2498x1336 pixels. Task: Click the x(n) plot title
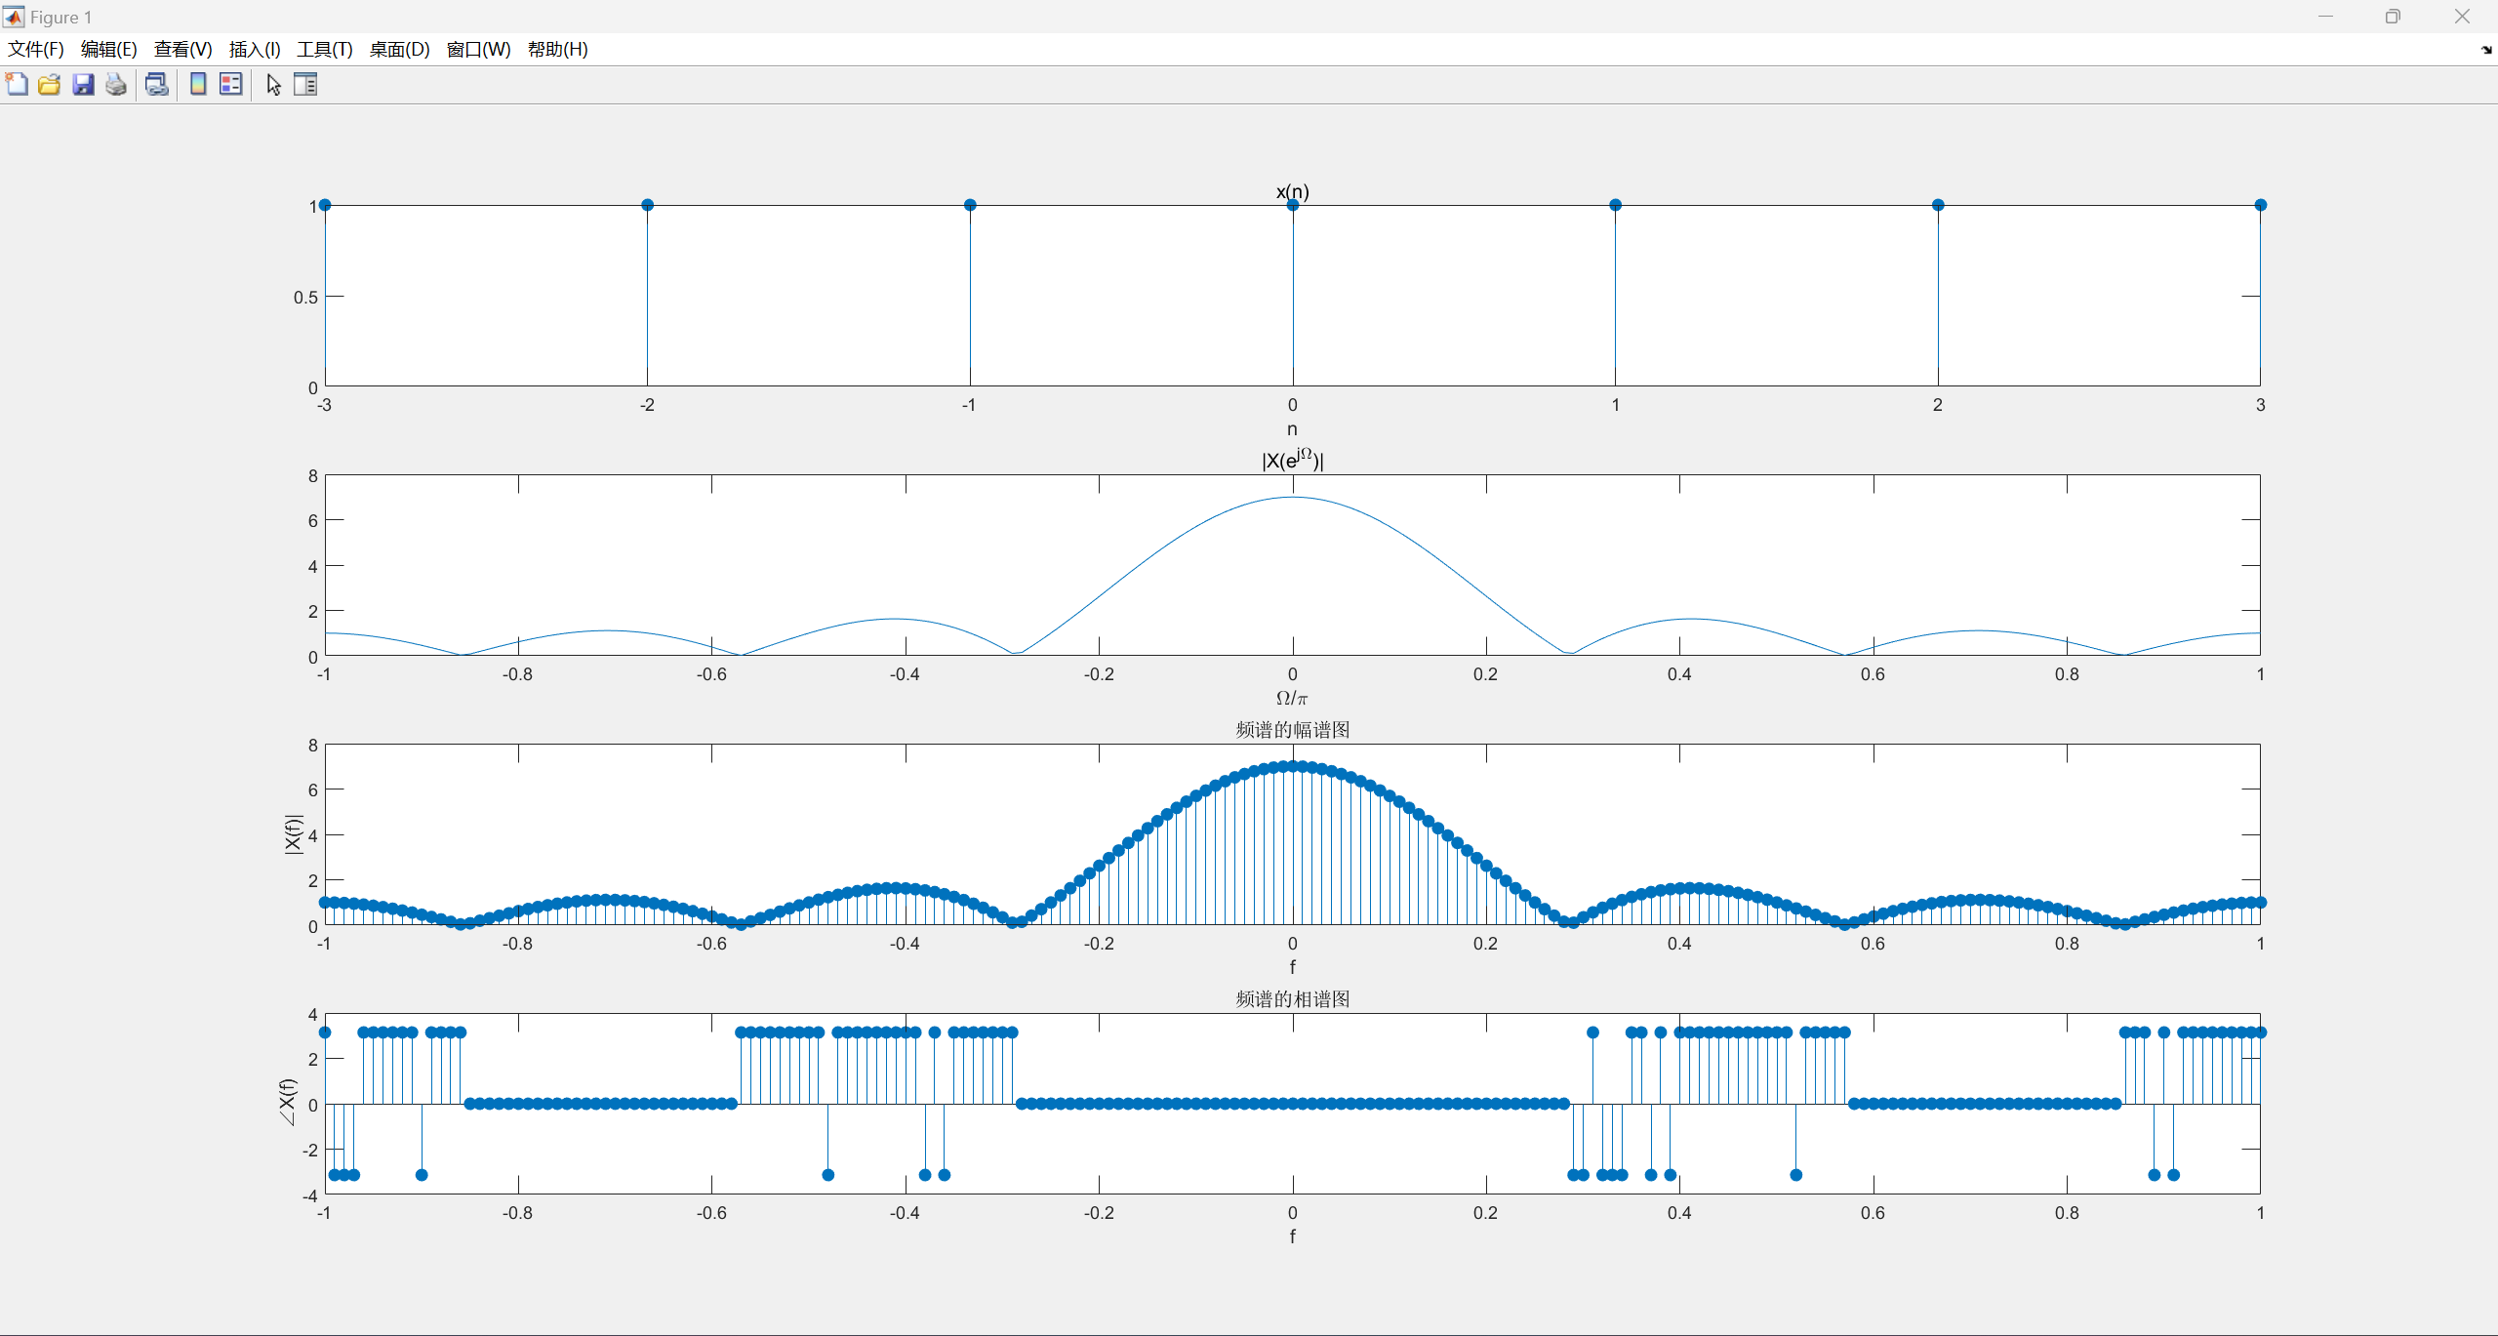click(x=1292, y=191)
